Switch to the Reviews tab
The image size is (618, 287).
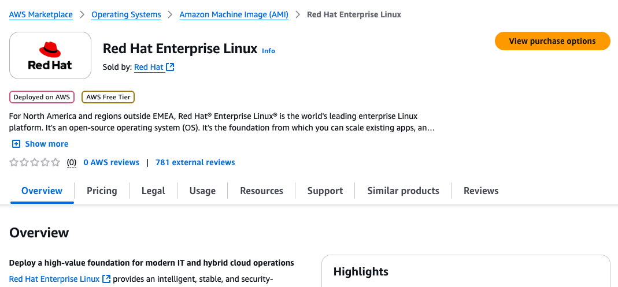click(481, 191)
